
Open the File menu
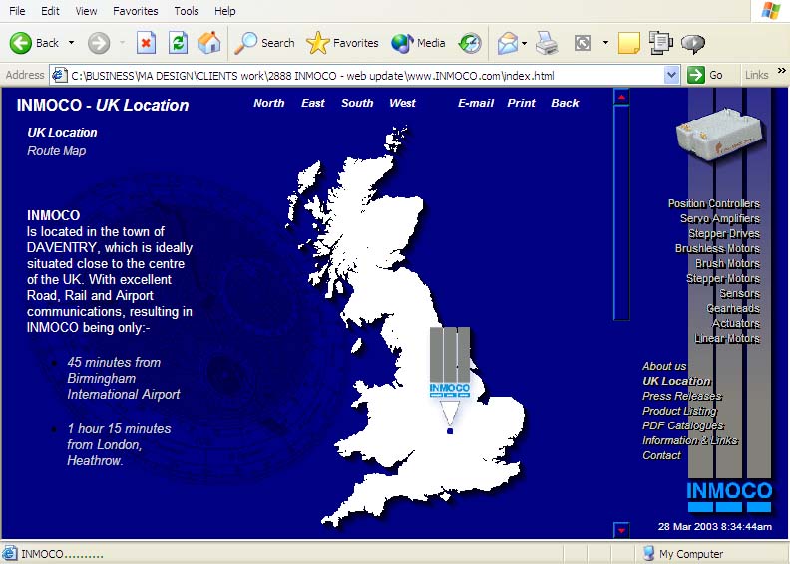17,11
